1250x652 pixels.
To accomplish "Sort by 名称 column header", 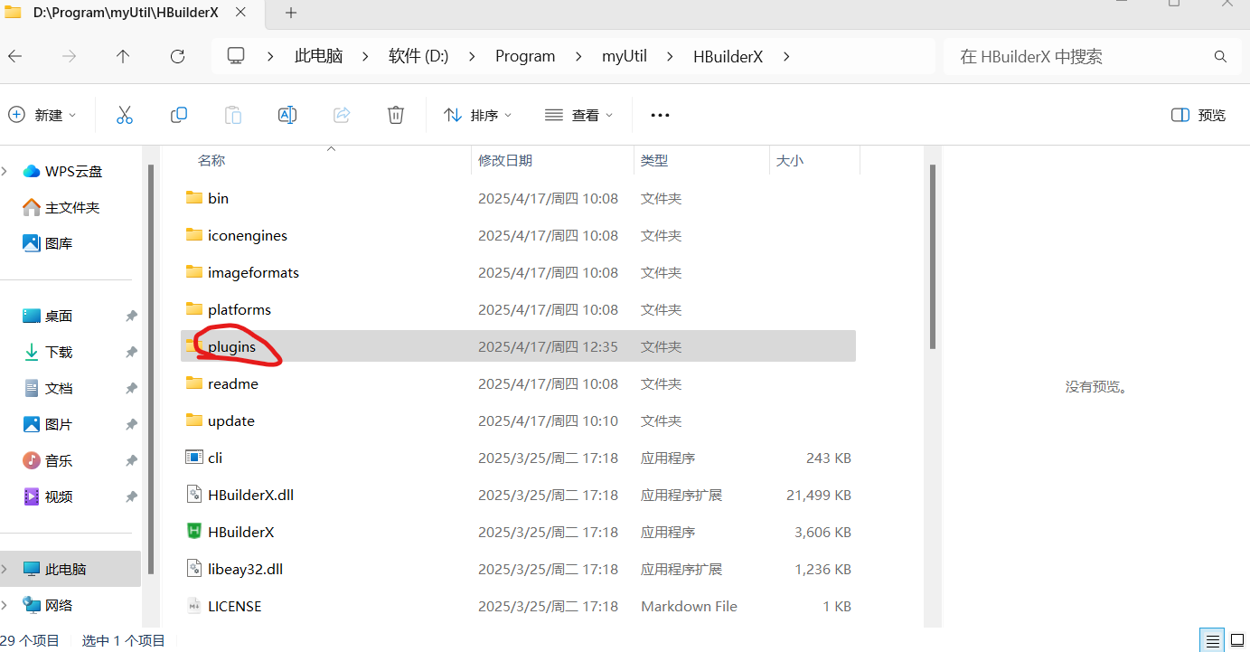I will point(211,160).
